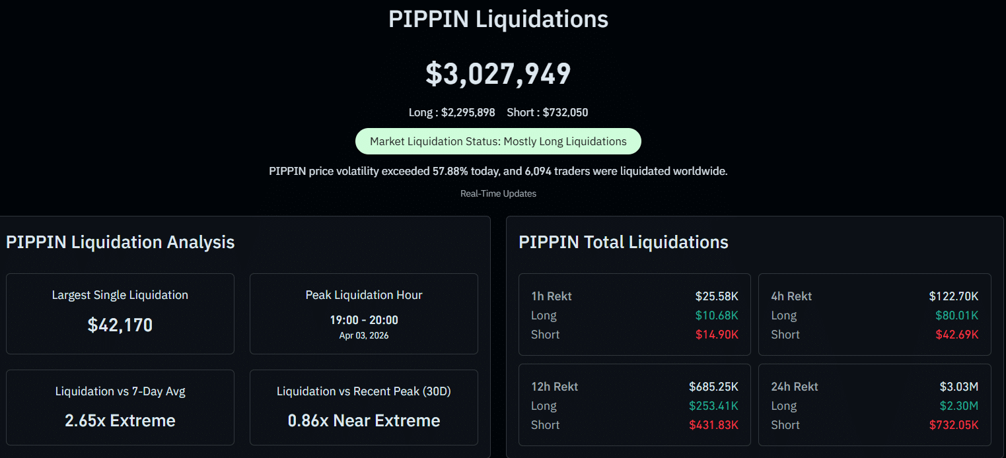Screen dimensions: 1006x458
Task: Click the PIPPIN Liquidations main title
Action: pos(498,19)
